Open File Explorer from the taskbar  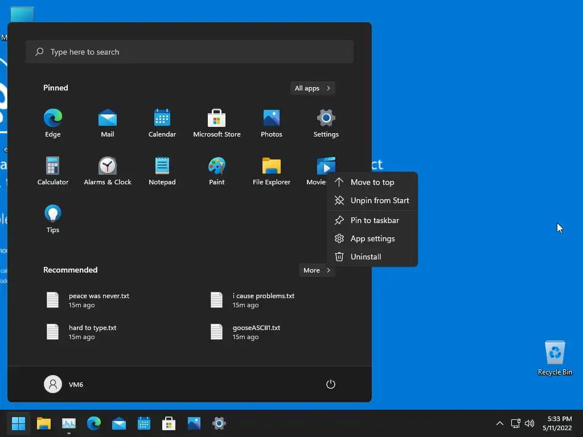(x=43, y=423)
